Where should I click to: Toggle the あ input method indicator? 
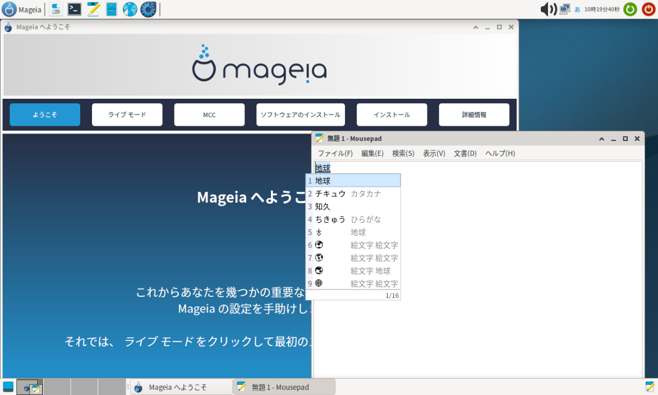[577, 10]
